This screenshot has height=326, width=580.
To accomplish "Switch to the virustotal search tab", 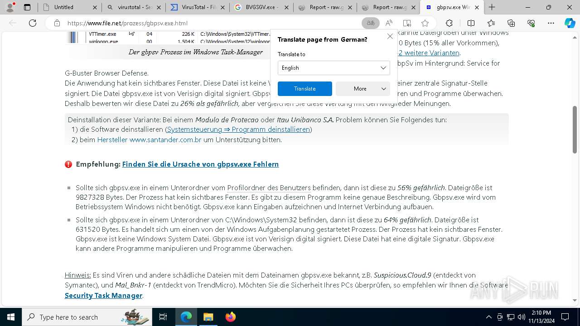I will (x=134, y=7).
